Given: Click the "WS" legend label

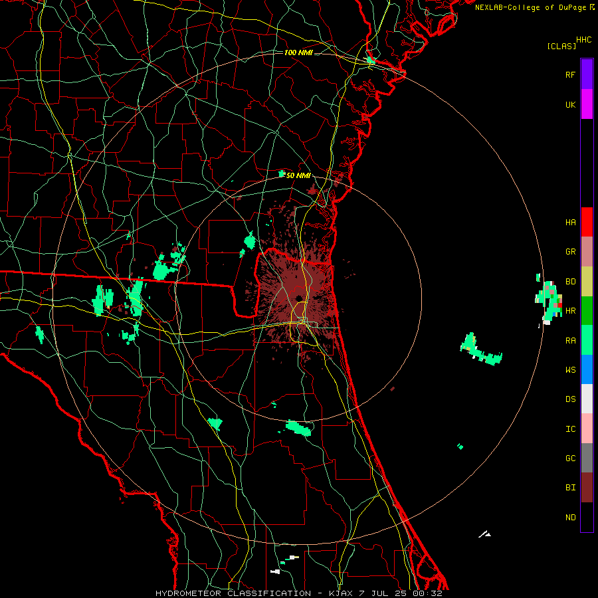Looking at the screenshot, I should pyautogui.click(x=570, y=370).
